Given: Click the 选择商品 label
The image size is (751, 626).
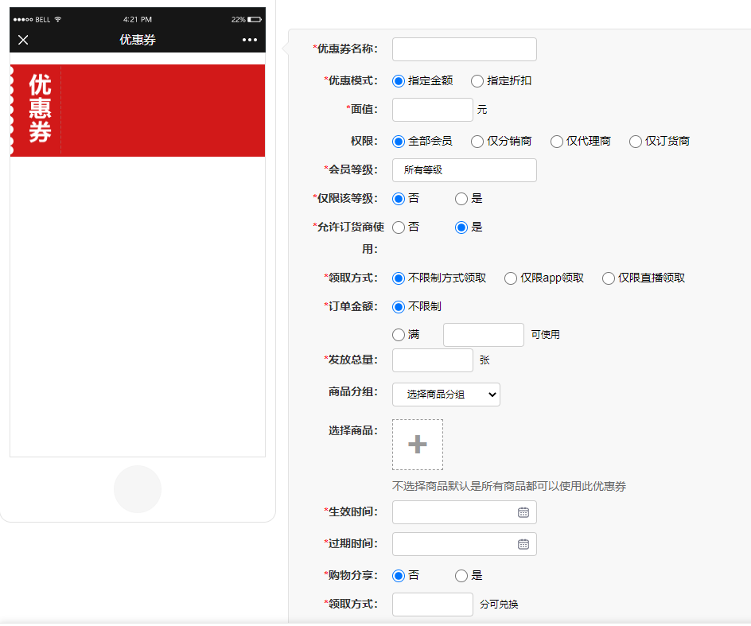Looking at the screenshot, I should point(353,430).
